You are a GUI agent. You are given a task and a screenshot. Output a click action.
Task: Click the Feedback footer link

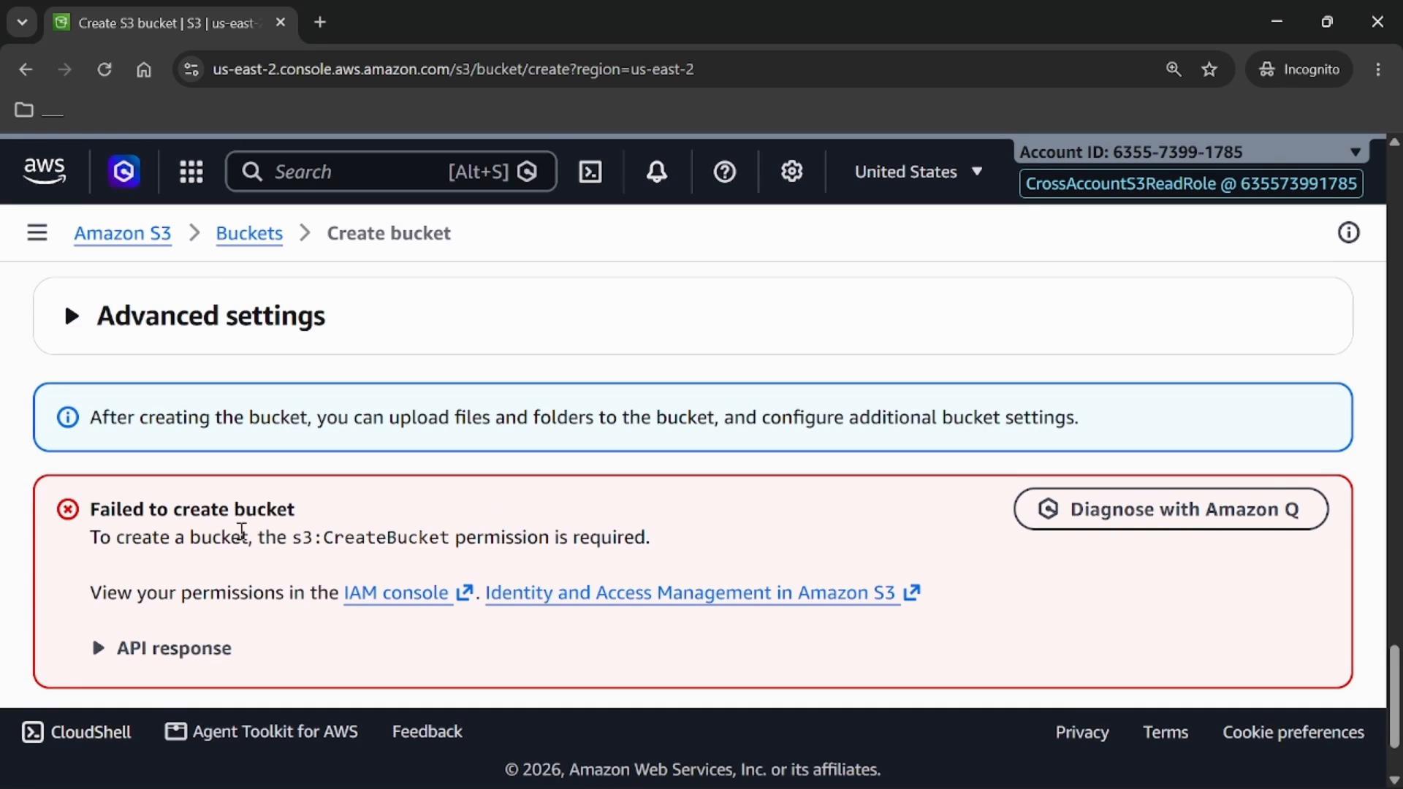pos(427,732)
